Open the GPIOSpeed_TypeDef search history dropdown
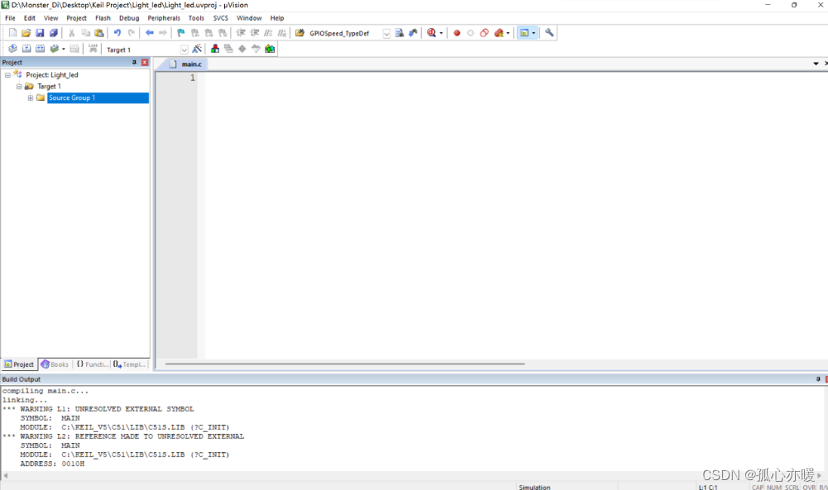 click(386, 33)
